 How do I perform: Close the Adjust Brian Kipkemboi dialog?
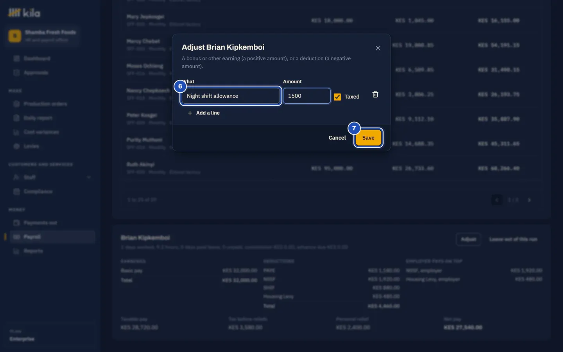coord(378,48)
